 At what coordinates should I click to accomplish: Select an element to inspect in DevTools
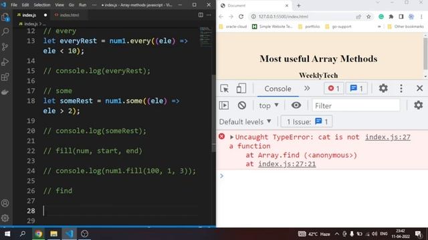(x=225, y=89)
